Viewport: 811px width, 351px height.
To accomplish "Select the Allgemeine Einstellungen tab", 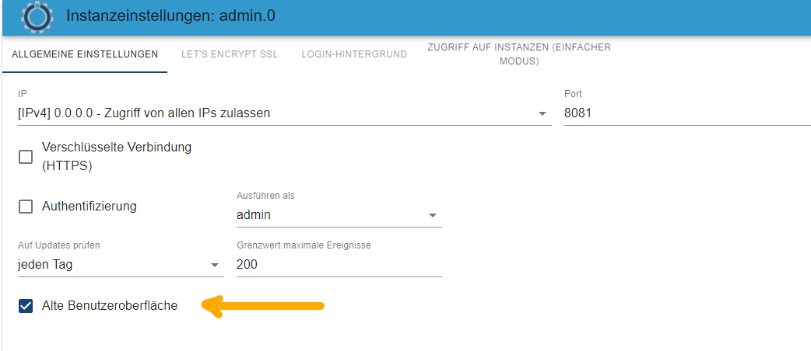I will click(x=85, y=54).
